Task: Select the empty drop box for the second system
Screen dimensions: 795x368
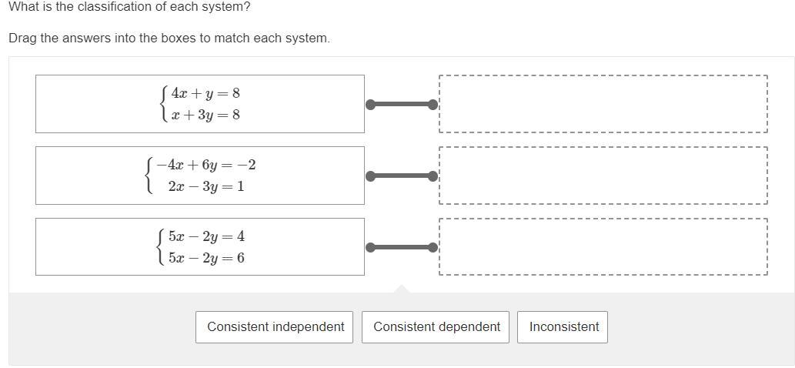Action: click(x=603, y=176)
